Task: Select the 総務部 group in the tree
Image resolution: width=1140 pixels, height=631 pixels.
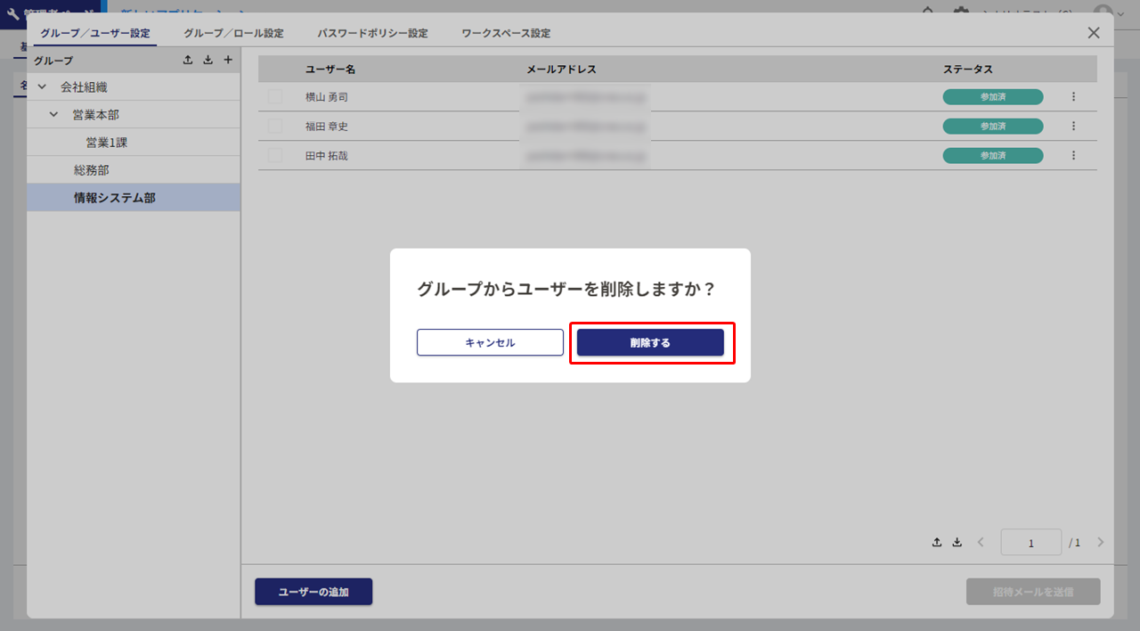Action: pos(92,170)
